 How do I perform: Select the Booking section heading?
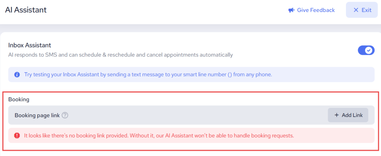(19, 99)
